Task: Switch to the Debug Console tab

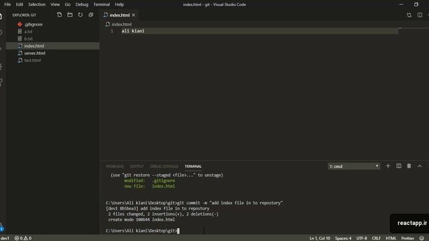Action: pos(164,167)
